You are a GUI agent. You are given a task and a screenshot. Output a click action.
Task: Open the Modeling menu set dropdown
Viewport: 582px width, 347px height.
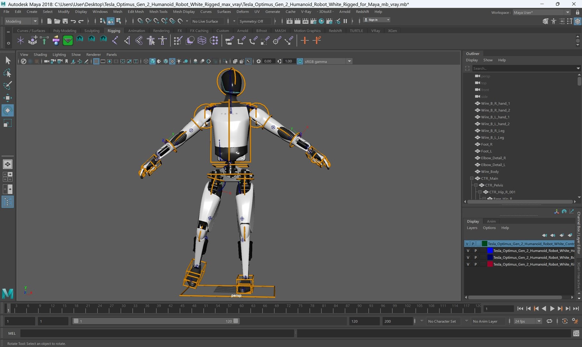click(22, 21)
